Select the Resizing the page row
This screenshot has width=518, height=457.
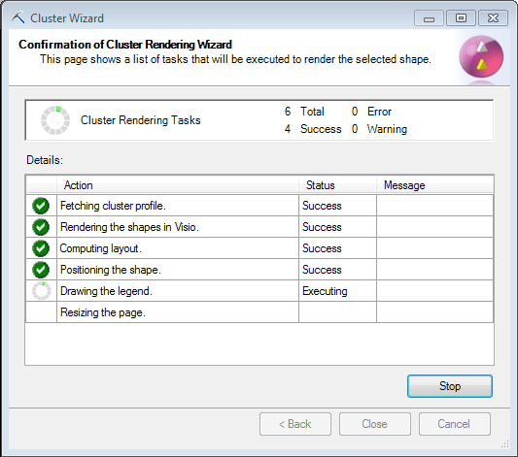(259, 312)
